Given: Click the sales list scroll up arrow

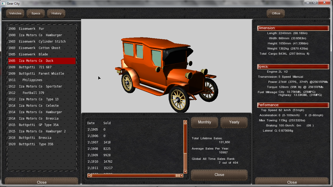Looking at the screenshot, I should point(185,122).
